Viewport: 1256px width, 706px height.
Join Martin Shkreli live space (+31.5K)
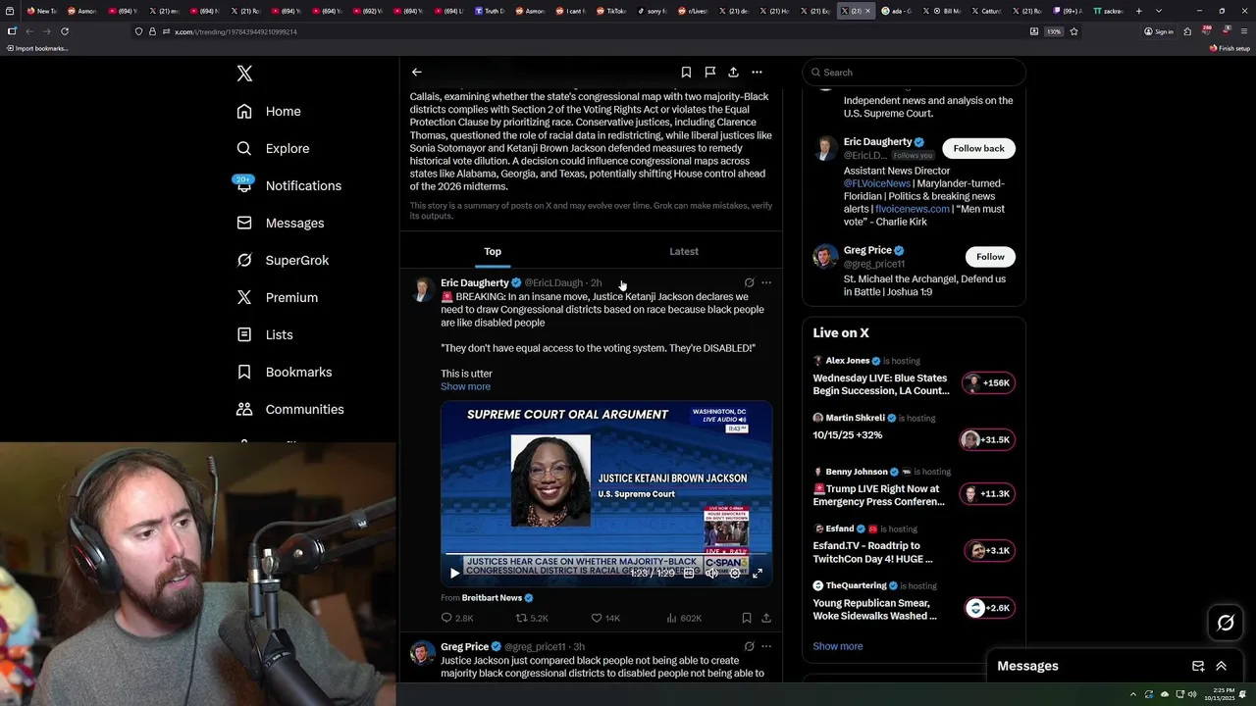[x=987, y=440]
